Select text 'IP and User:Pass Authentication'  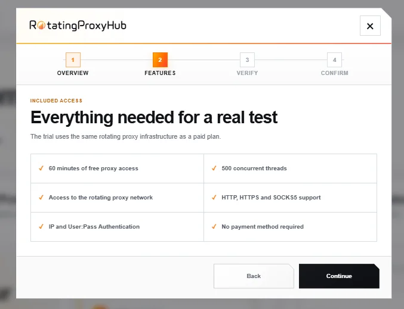[94, 227]
